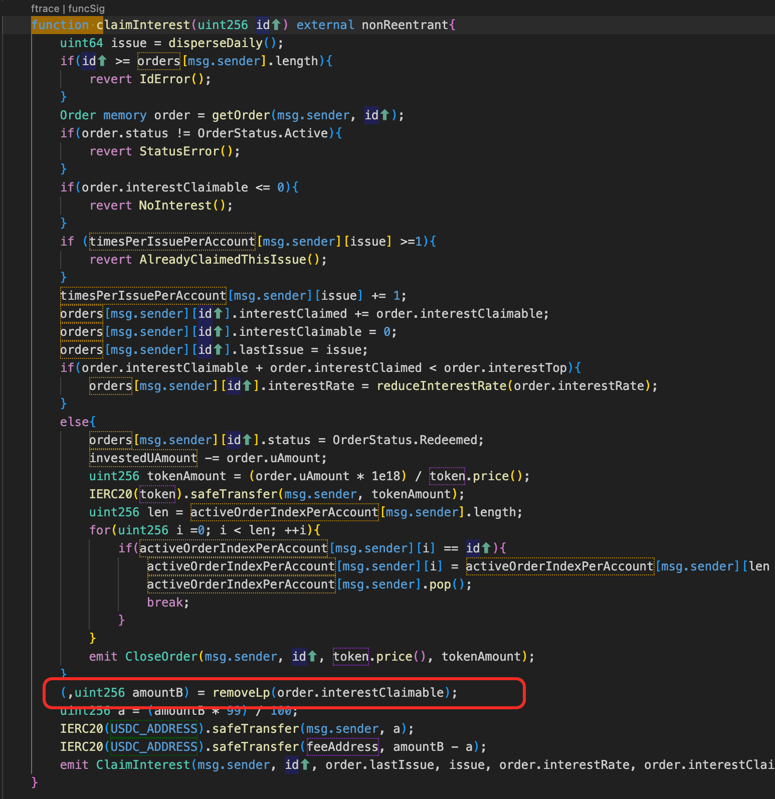Click the getOrder function call
775x799 pixels.
(241, 115)
